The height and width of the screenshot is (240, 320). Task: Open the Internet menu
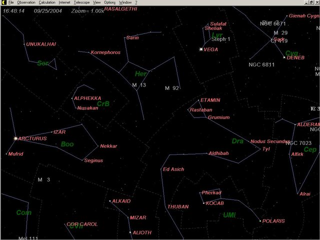[x=64, y=2]
